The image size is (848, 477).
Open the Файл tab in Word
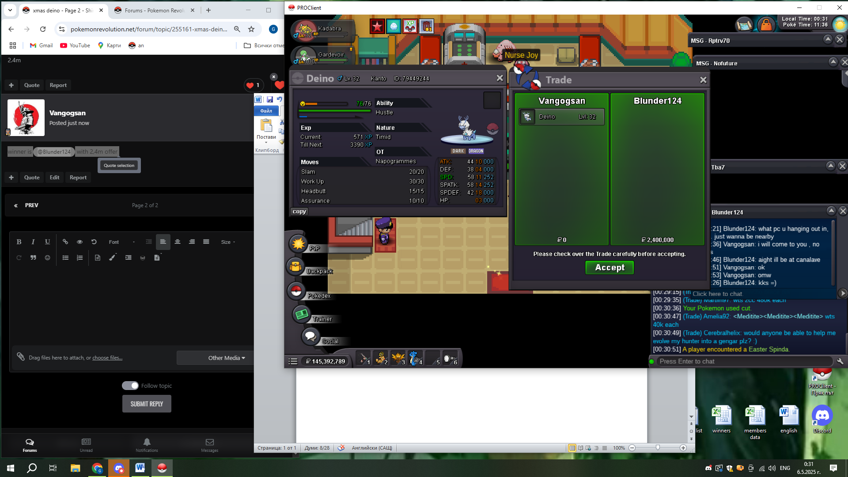pos(266,111)
